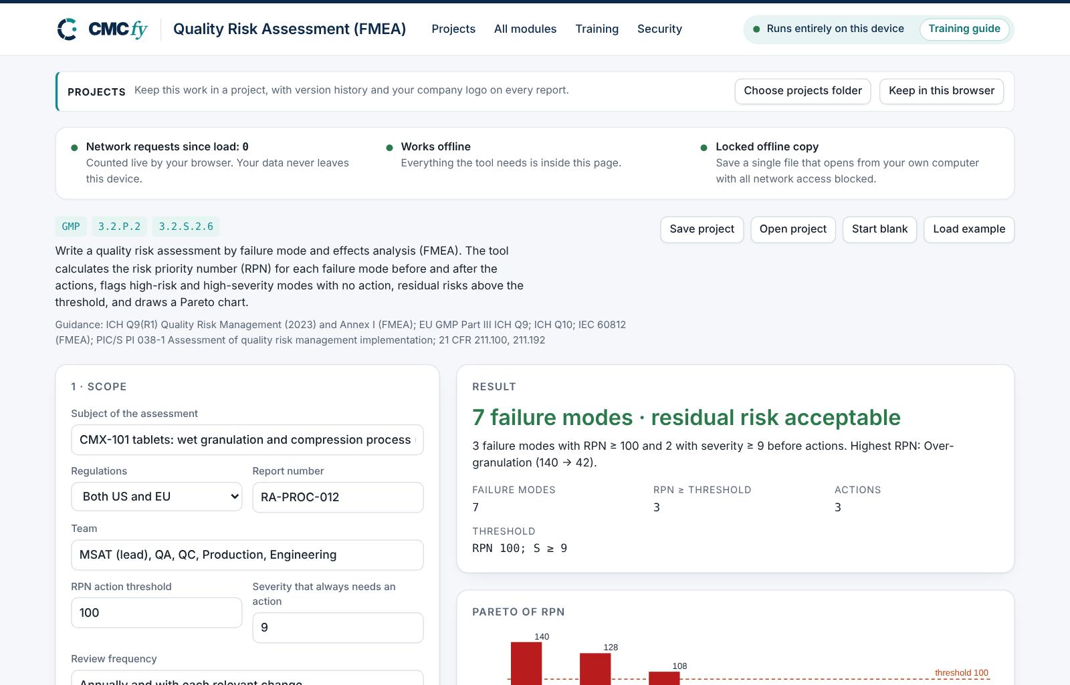This screenshot has height=685, width=1070.
Task: Click the Report number field
Action: pos(338,497)
